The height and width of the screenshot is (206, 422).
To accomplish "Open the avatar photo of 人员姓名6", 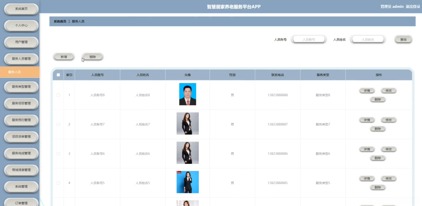I will (188, 153).
